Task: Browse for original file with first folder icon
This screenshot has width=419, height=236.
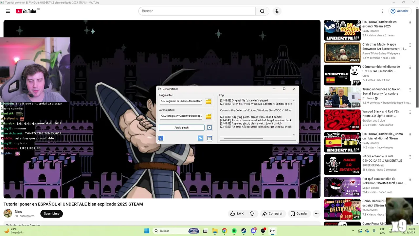Action: [208, 102]
